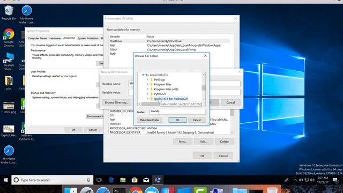The width and height of the screenshot is (343, 193).
Task: Open the Windows Start menu
Action: [6, 180]
